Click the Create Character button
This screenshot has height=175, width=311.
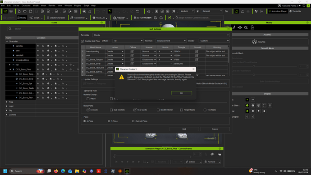click(x=56, y=18)
